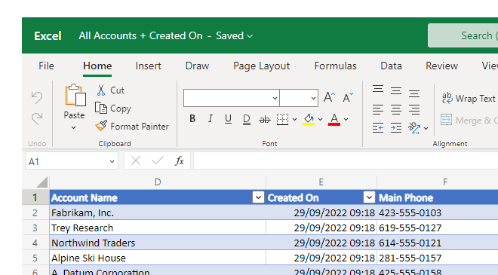Viewport: 498px width, 275px height.
Task: Click the Search box
Action: coord(463,35)
